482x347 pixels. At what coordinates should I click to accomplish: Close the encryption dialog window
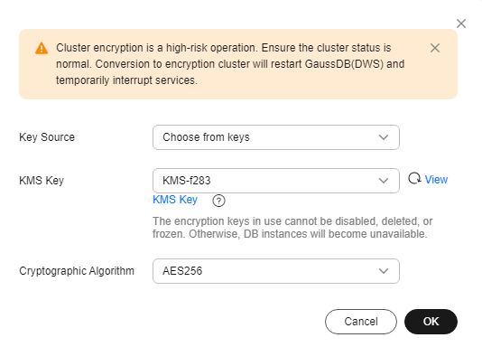coord(461,23)
